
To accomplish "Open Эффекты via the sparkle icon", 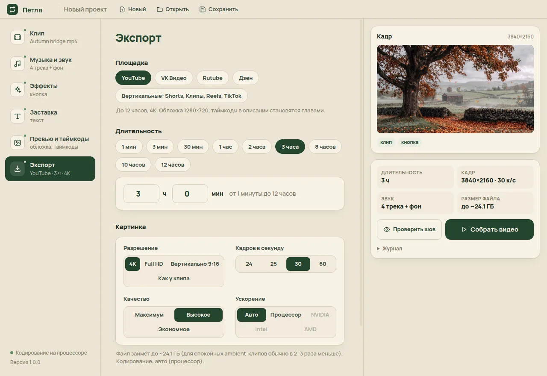I will (x=18, y=90).
